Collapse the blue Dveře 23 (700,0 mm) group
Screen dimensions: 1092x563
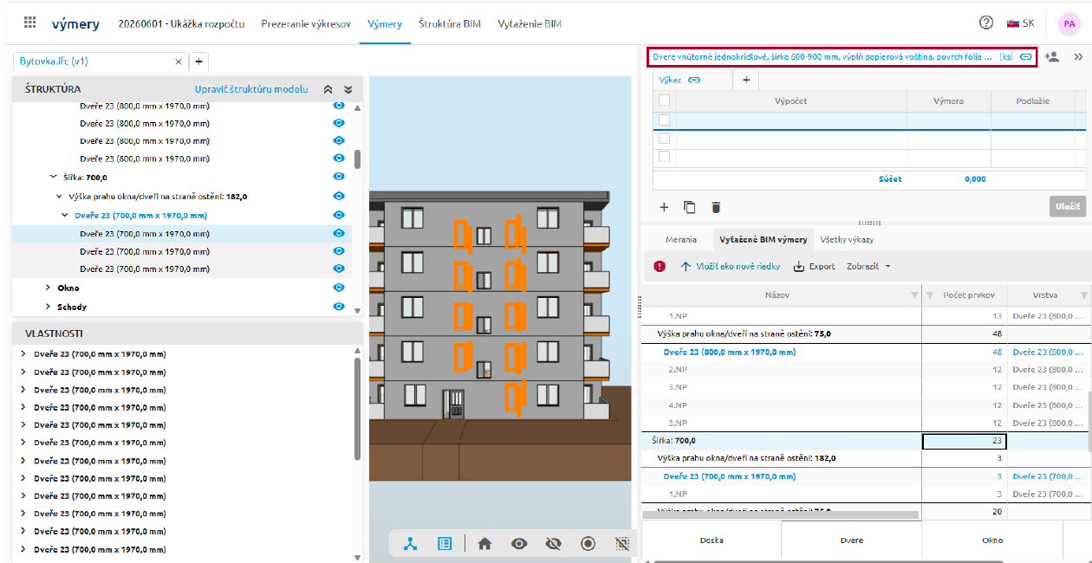65,215
